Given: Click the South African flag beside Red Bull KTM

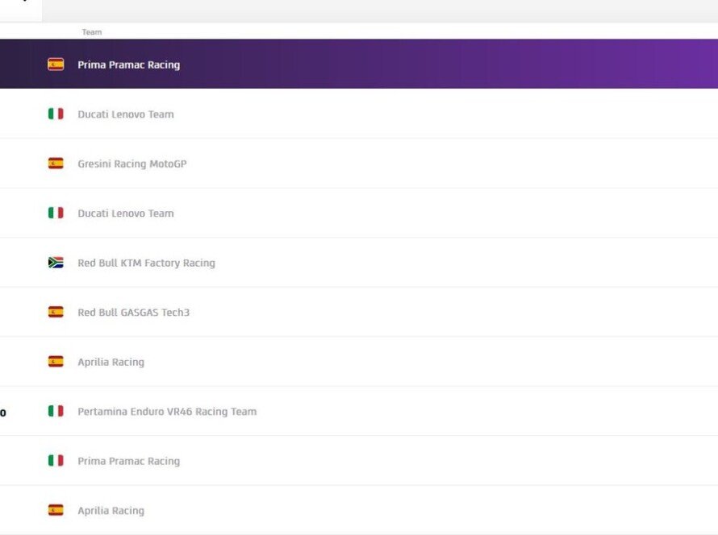Looking at the screenshot, I should pos(56,263).
